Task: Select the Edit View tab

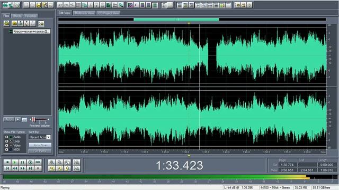Action: pos(65,13)
